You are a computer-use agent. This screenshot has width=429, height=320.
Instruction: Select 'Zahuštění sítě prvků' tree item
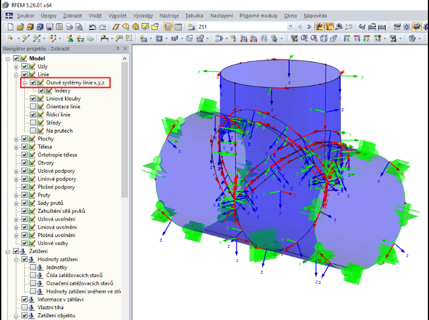pos(62,211)
